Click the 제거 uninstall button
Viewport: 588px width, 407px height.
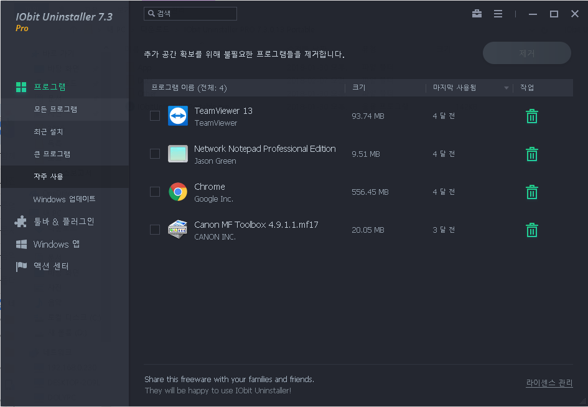click(x=527, y=54)
